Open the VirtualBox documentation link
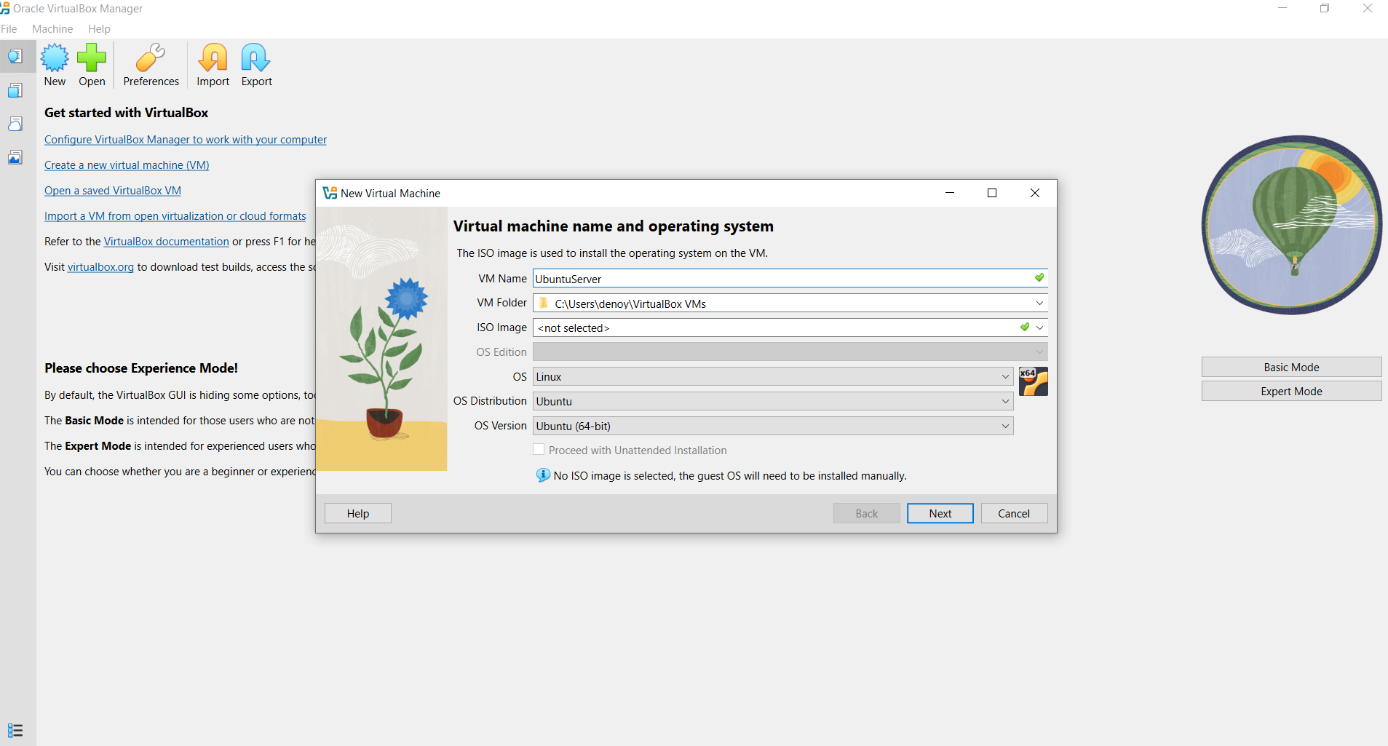Screen dimensions: 1388x746 (166, 242)
